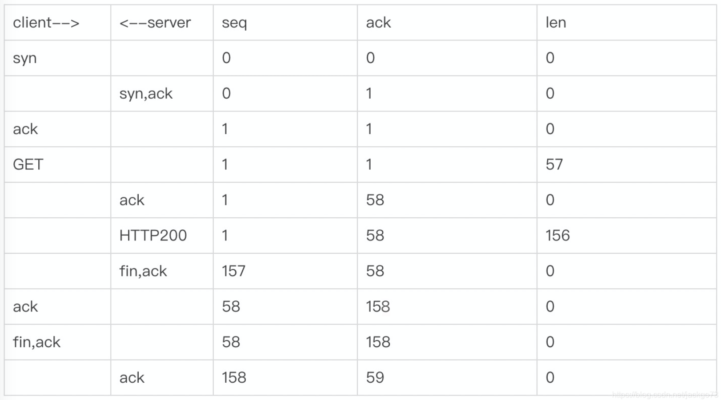Image resolution: width=721 pixels, height=400 pixels.
Task: Click seq value "1" in the GET row
Action: coord(225,164)
